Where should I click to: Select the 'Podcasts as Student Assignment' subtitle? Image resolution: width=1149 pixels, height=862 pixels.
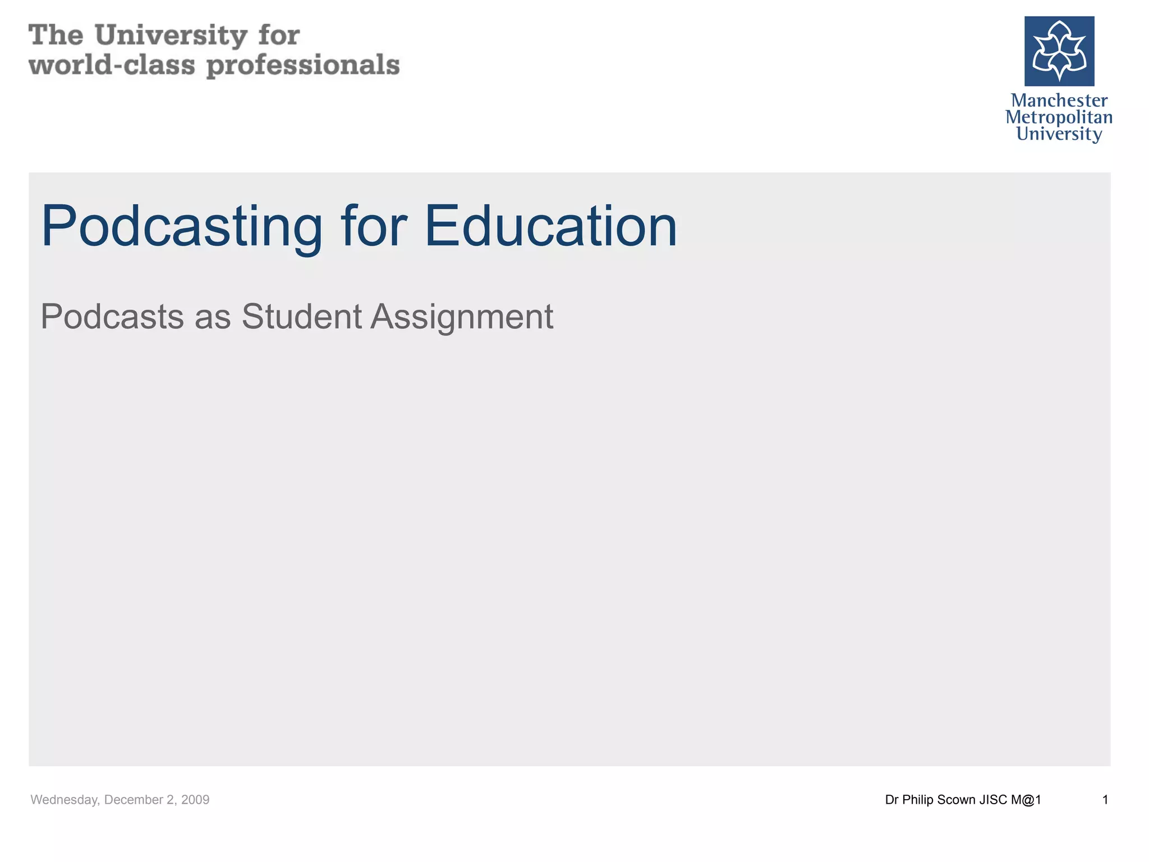tap(297, 317)
